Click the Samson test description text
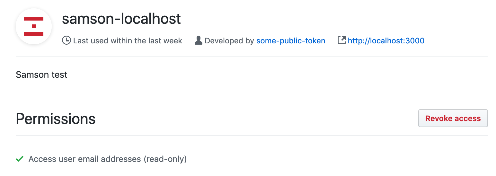This screenshot has width=496, height=176. click(x=41, y=75)
